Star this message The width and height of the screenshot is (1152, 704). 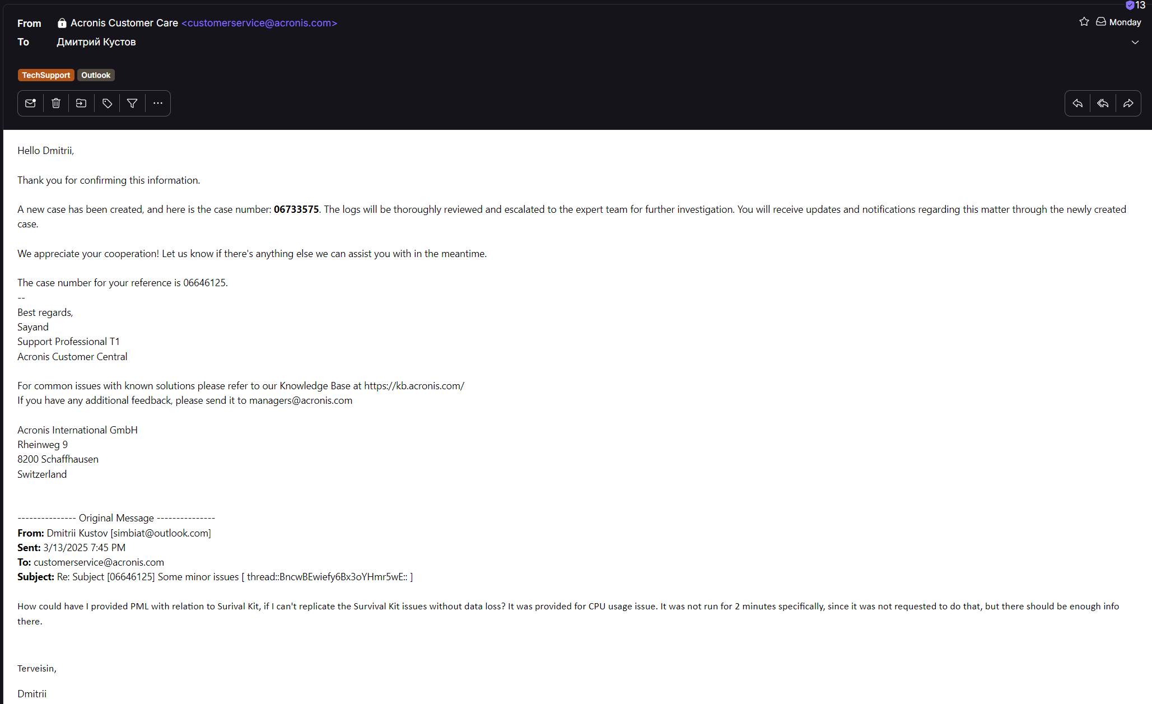tap(1084, 22)
